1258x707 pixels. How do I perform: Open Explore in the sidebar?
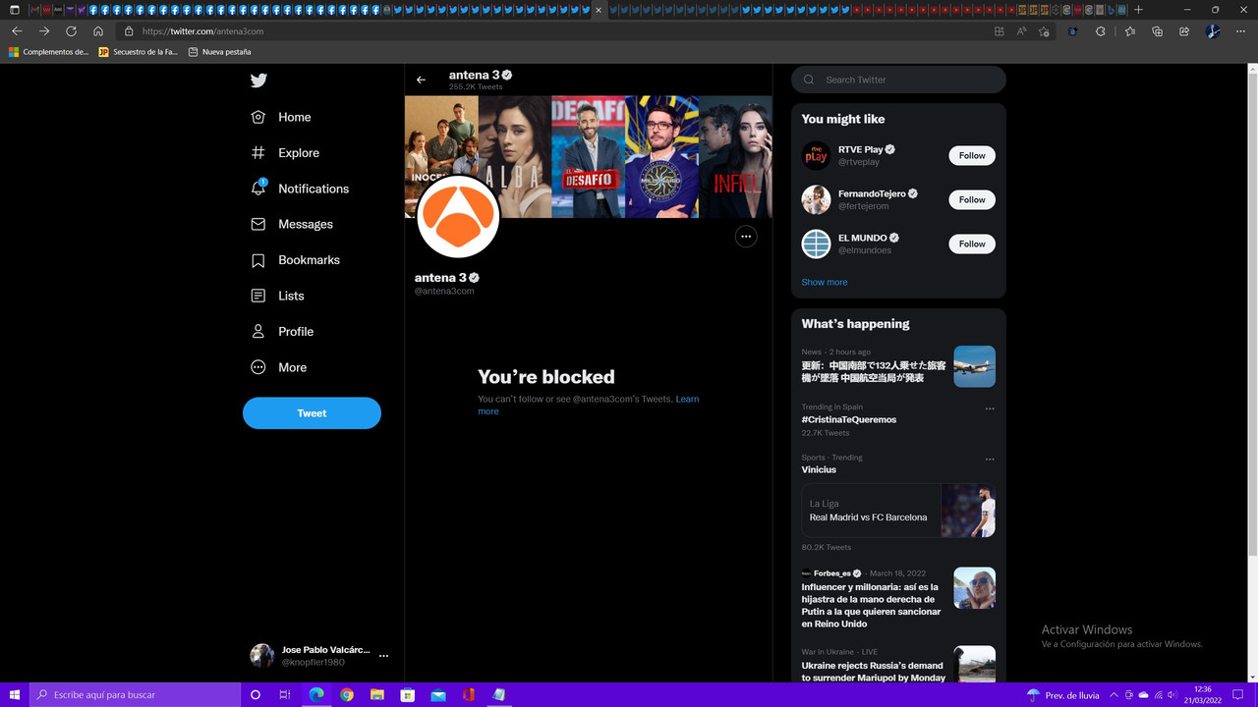pyautogui.click(x=285, y=153)
